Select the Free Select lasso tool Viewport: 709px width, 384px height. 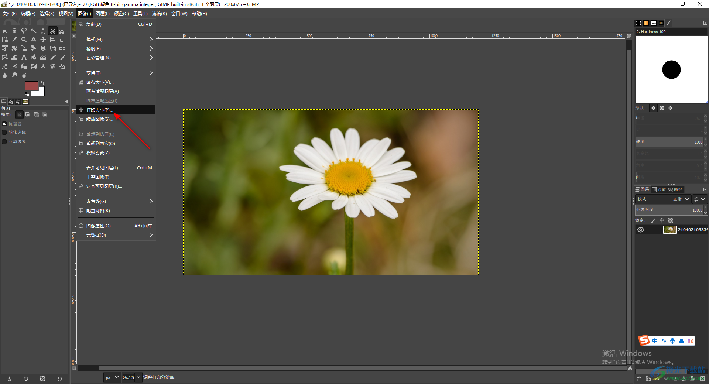click(x=24, y=31)
